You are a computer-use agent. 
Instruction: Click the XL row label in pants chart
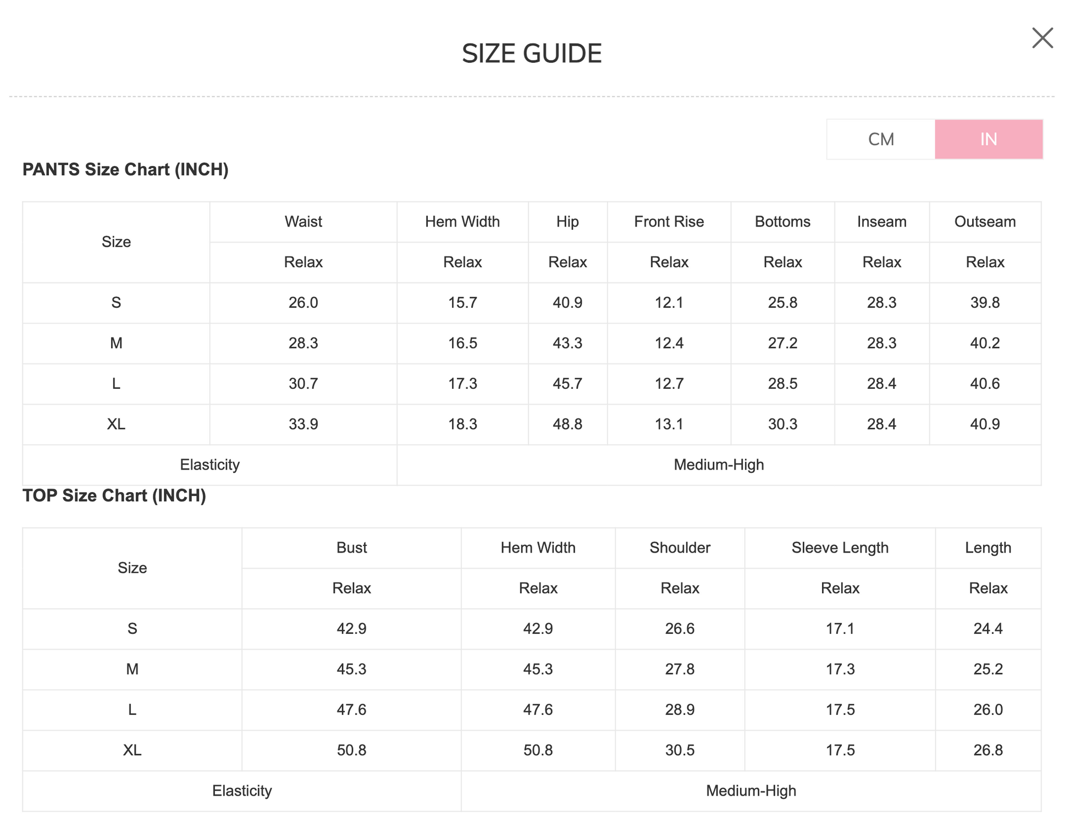[116, 424]
